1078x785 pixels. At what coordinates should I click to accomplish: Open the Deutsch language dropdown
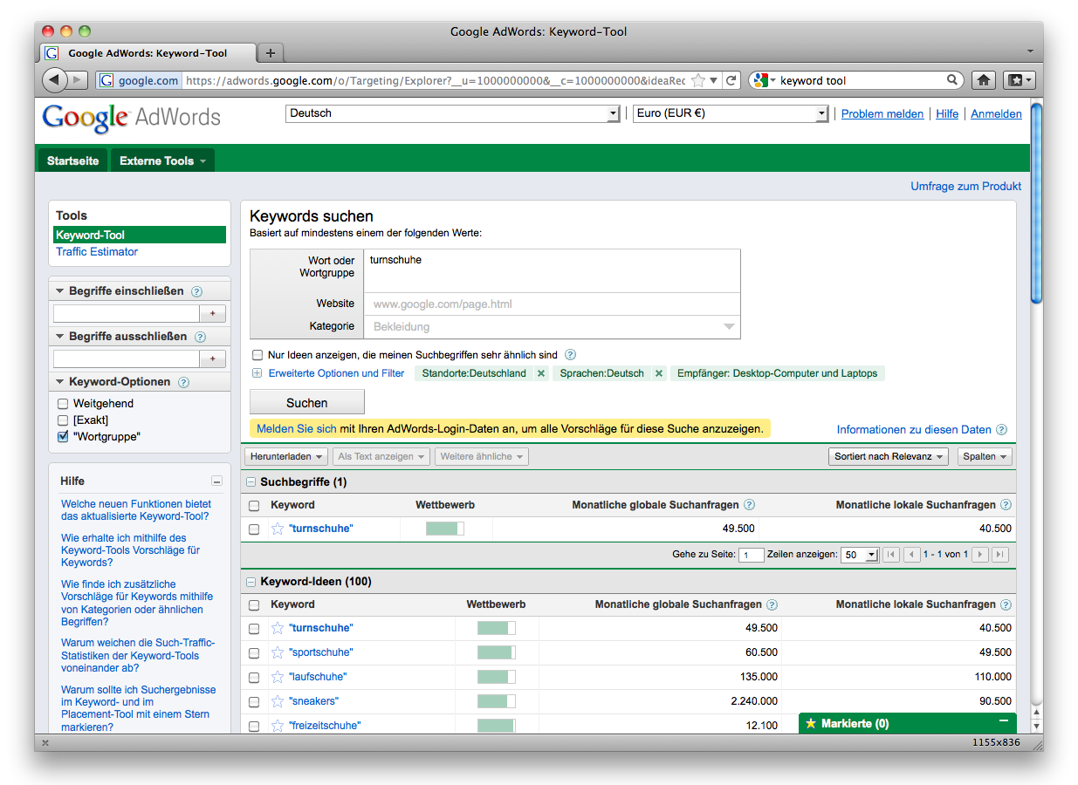(453, 113)
